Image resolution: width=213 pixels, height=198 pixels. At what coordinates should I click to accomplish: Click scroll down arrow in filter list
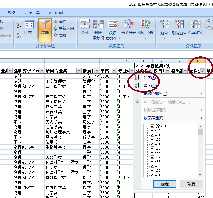point(200,174)
